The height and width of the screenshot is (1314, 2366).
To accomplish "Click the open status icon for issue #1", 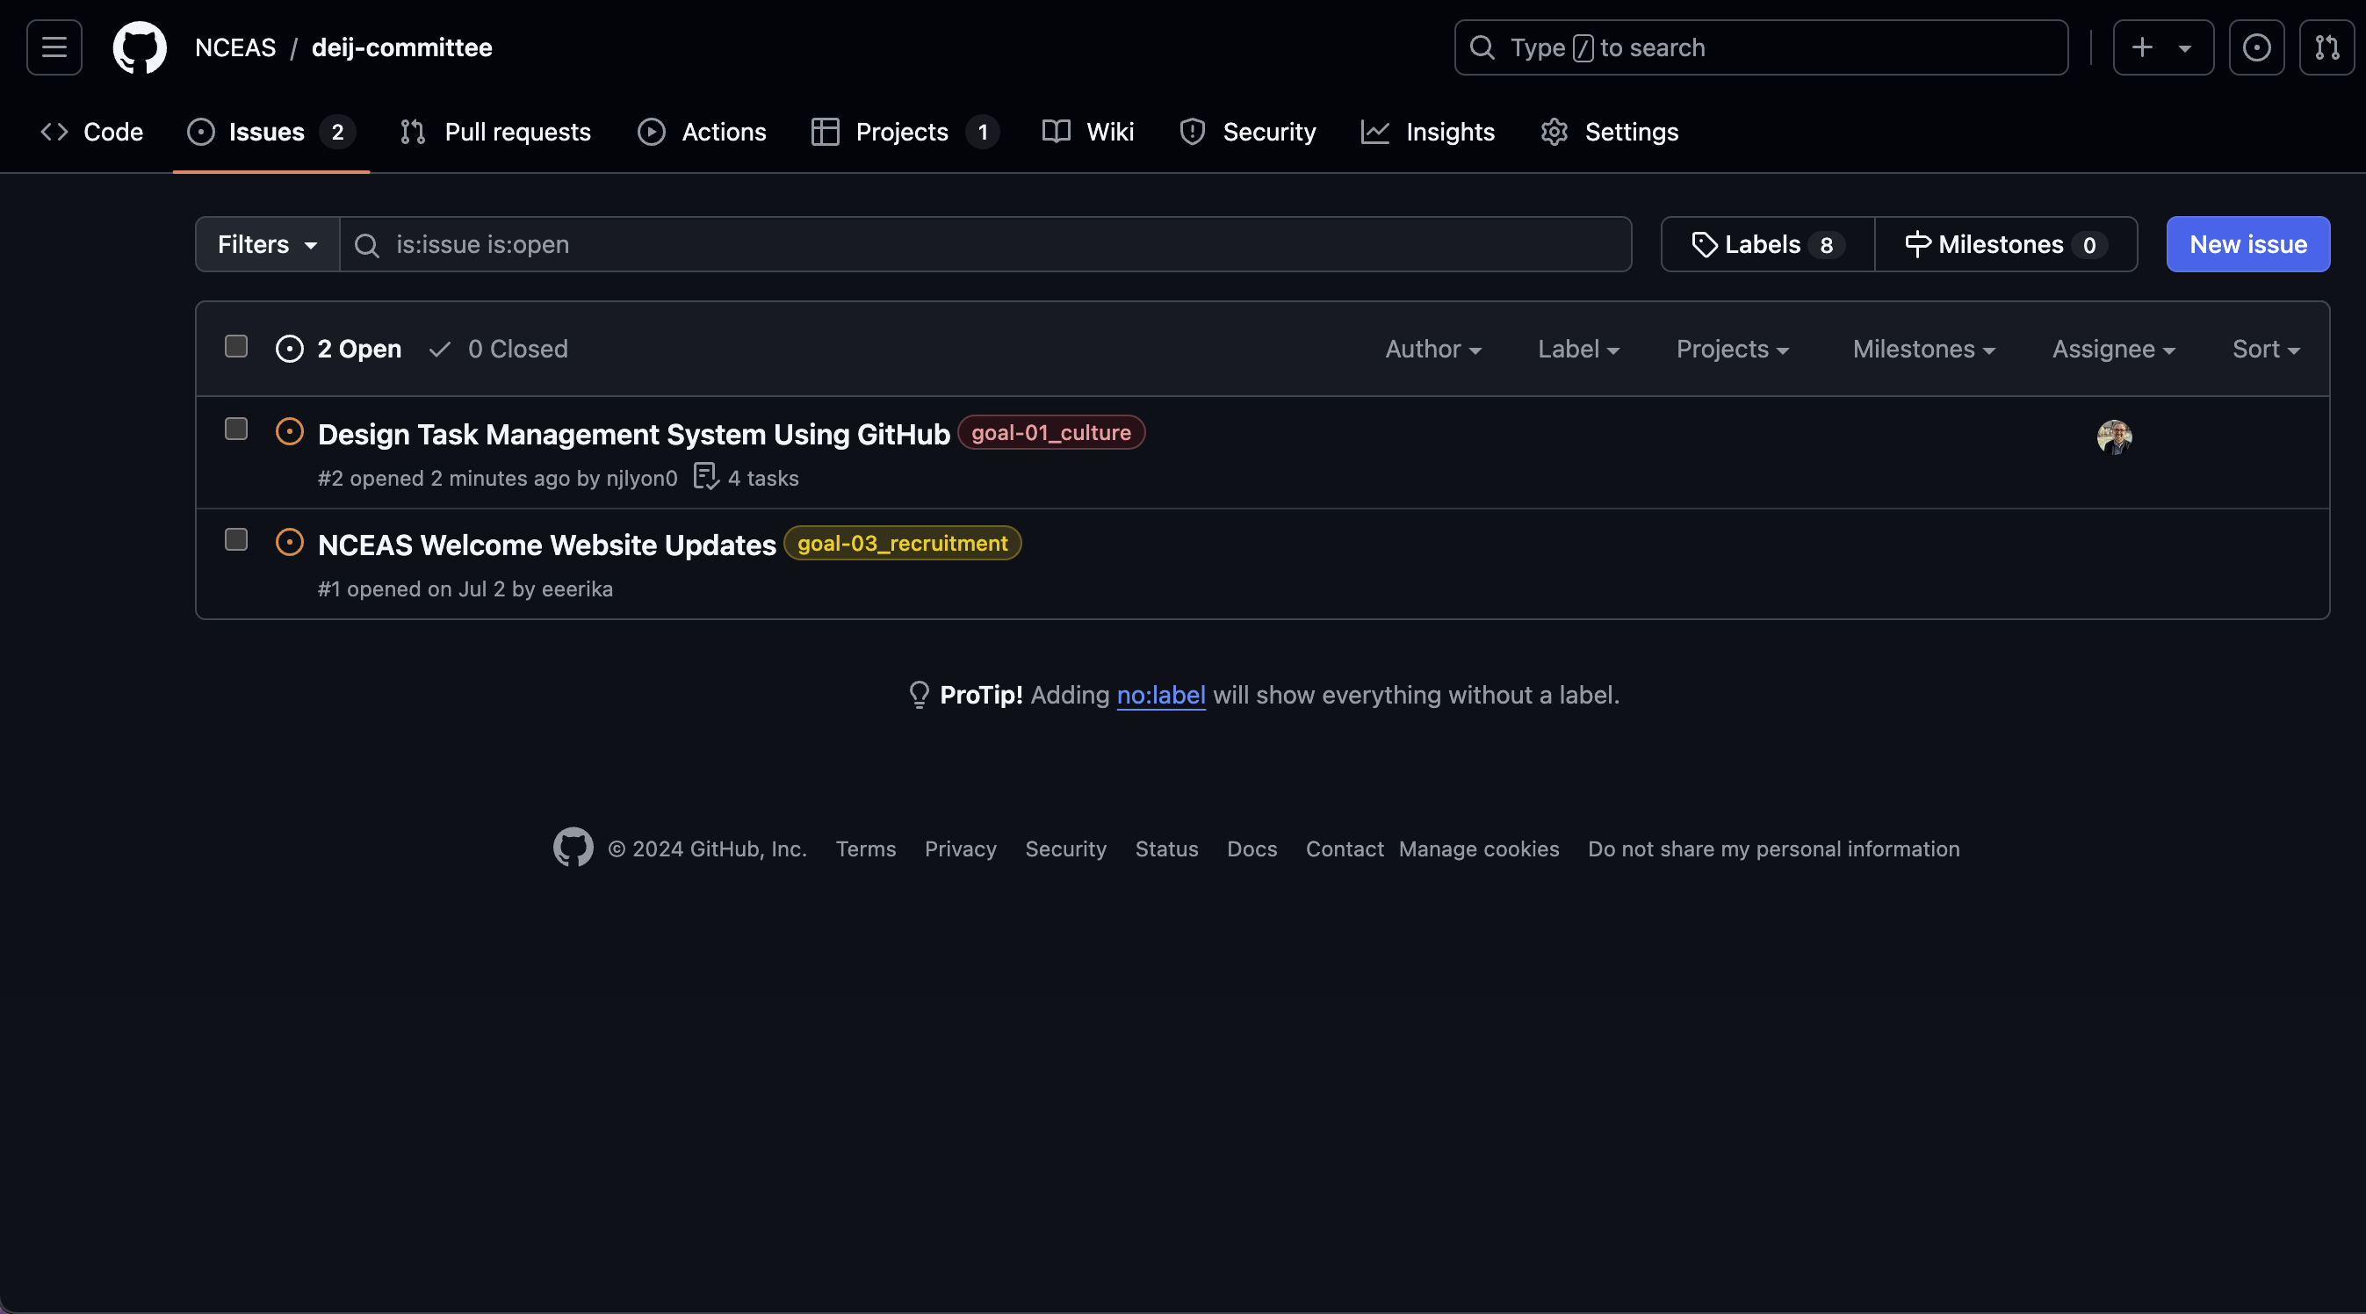I will click(289, 542).
